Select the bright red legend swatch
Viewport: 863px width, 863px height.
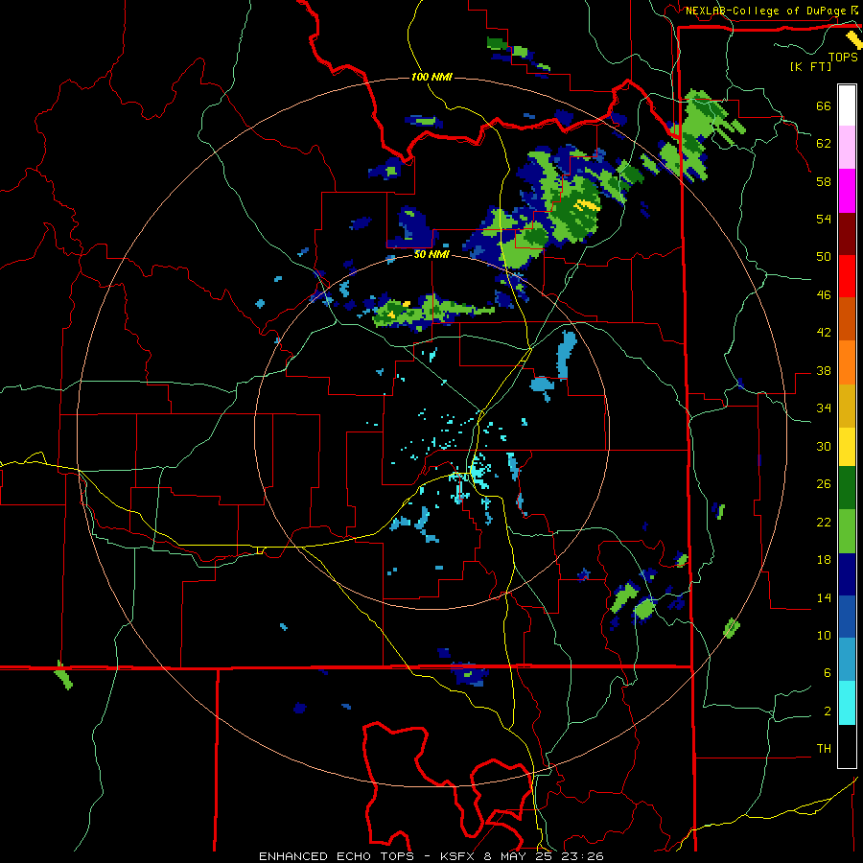pos(847,276)
